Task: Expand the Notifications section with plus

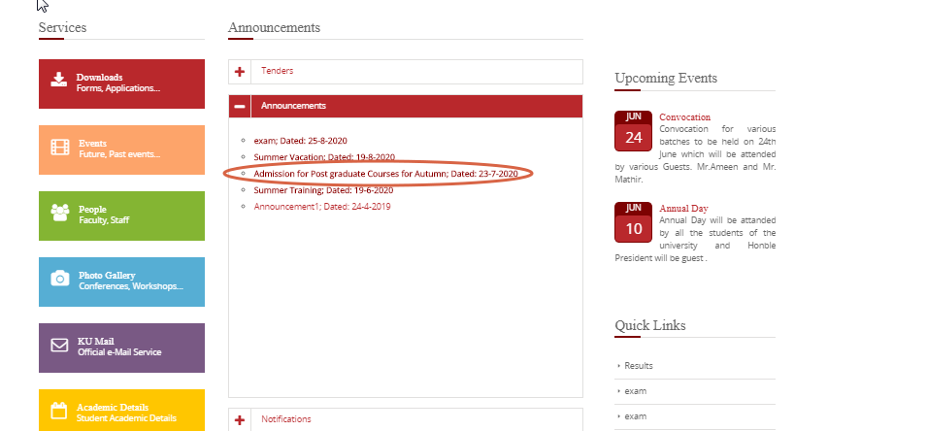Action: (240, 419)
